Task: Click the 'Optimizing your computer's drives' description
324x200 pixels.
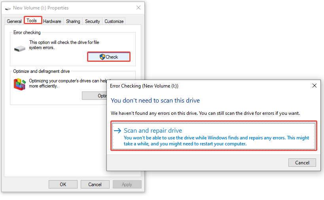Action: (68, 83)
